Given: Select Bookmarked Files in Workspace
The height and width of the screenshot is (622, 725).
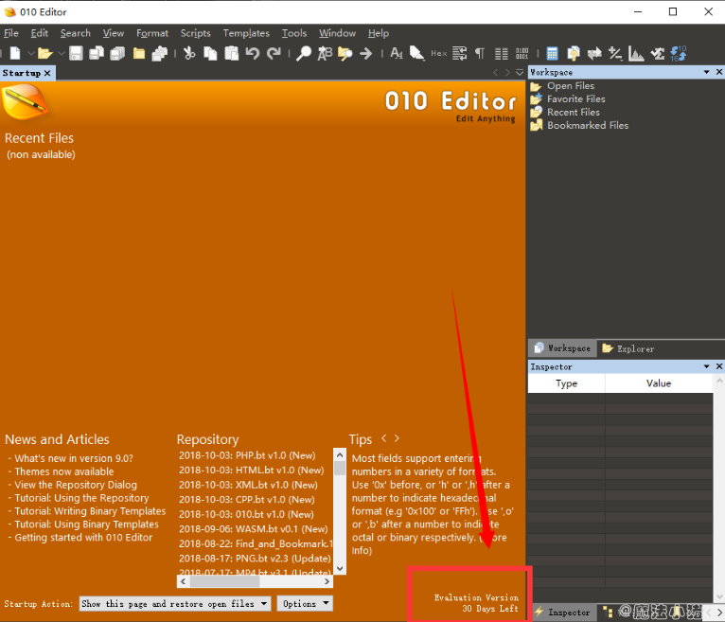Looking at the screenshot, I should point(588,125).
